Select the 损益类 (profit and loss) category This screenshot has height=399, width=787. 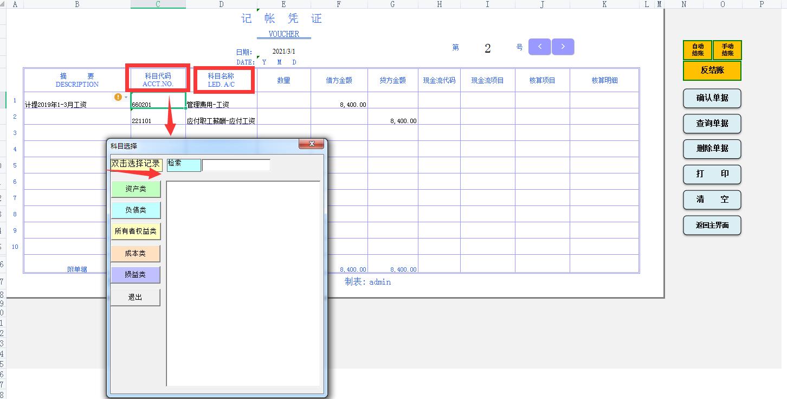[136, 275]
